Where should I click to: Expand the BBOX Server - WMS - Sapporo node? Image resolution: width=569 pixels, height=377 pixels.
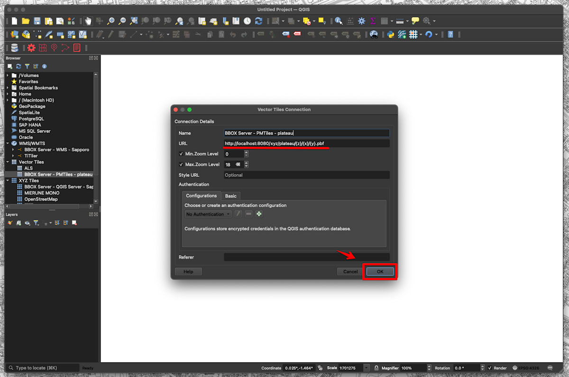tap(13, 150)
